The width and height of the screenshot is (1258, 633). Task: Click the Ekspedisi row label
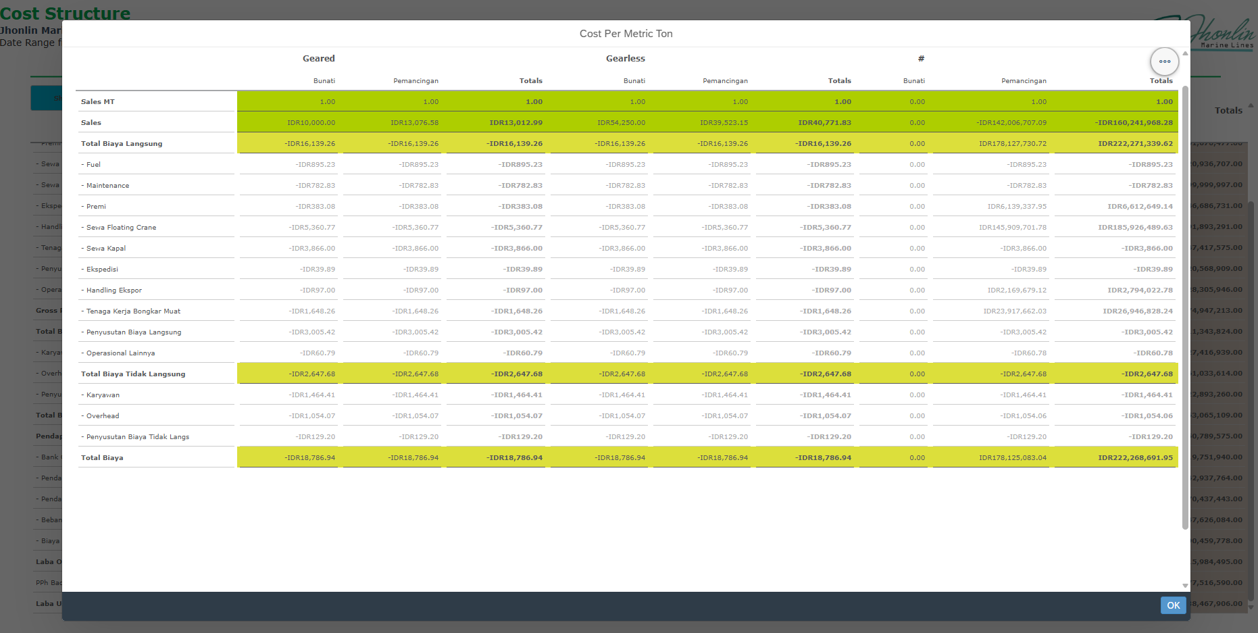(x=99, y=269)
